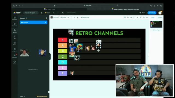Open the Adjust sliders tool in image toolbar
The height and width of the screenshot is (98, 175).
68,17
